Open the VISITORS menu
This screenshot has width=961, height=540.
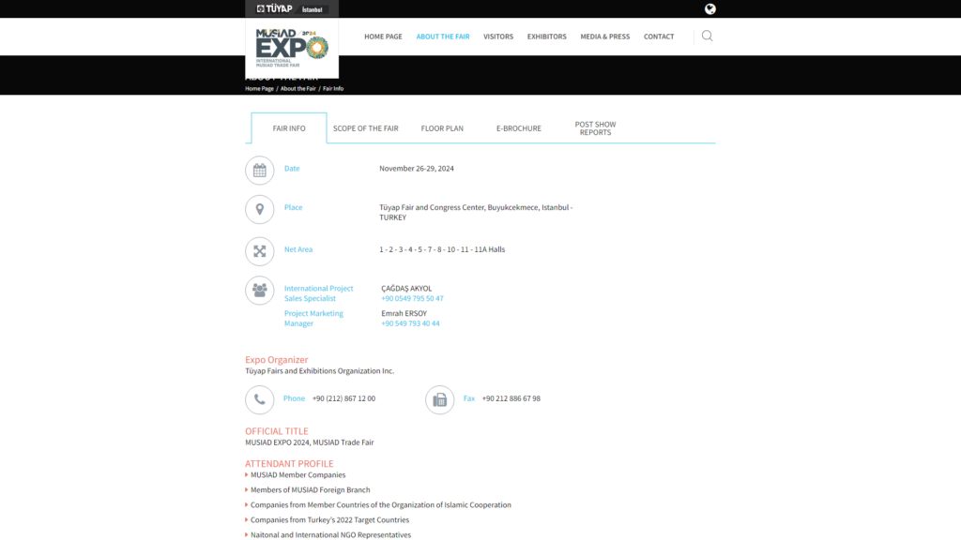coord(498,37)
